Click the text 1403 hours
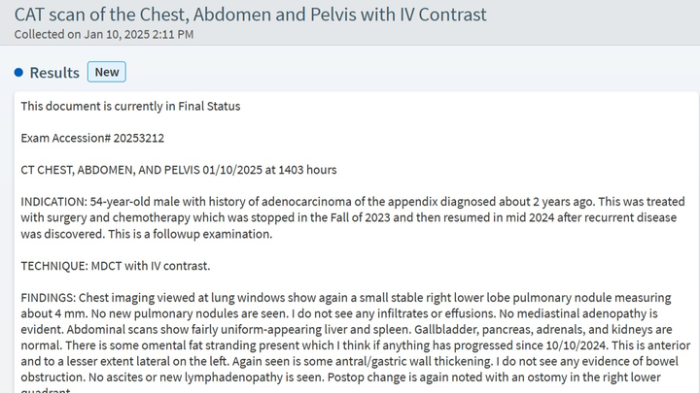 click(307, 170)
